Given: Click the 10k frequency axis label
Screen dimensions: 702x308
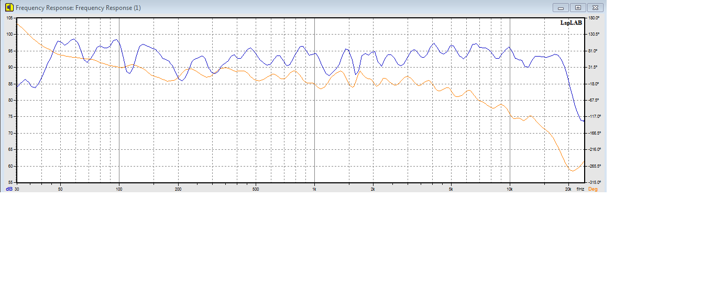Looking at the screenshot, I should [x=509, y=189].
